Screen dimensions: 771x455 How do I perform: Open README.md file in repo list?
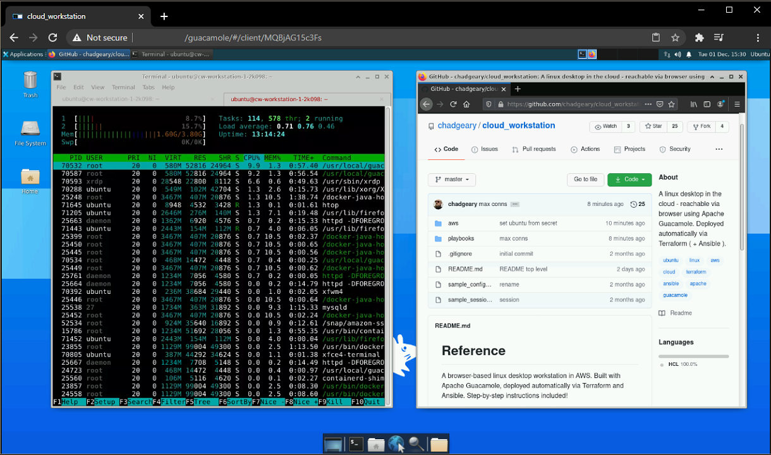point(465,269)
